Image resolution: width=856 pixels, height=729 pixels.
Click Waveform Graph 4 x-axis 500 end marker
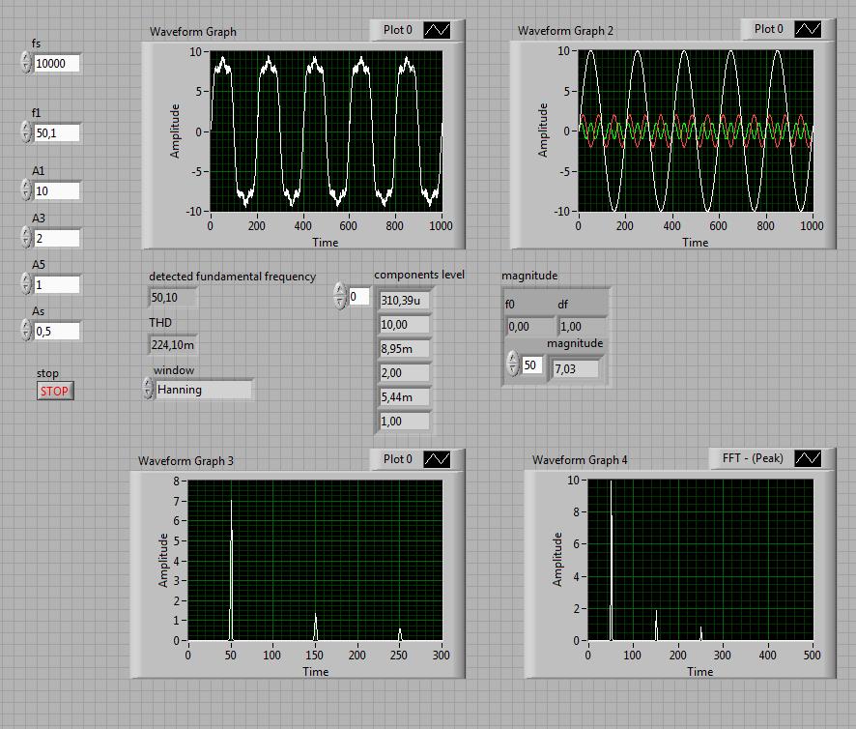(x=812, y=655)
